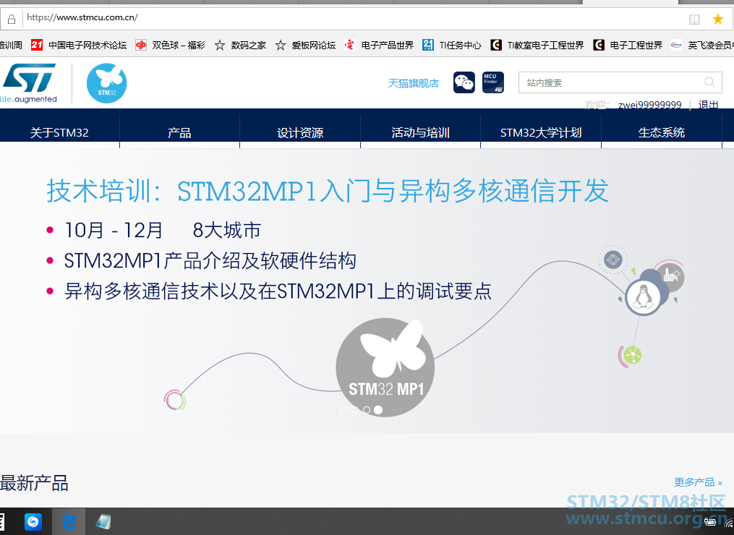Launch the MCU Finder icon
Screen dimensions: 734x535
click(493, 82)
